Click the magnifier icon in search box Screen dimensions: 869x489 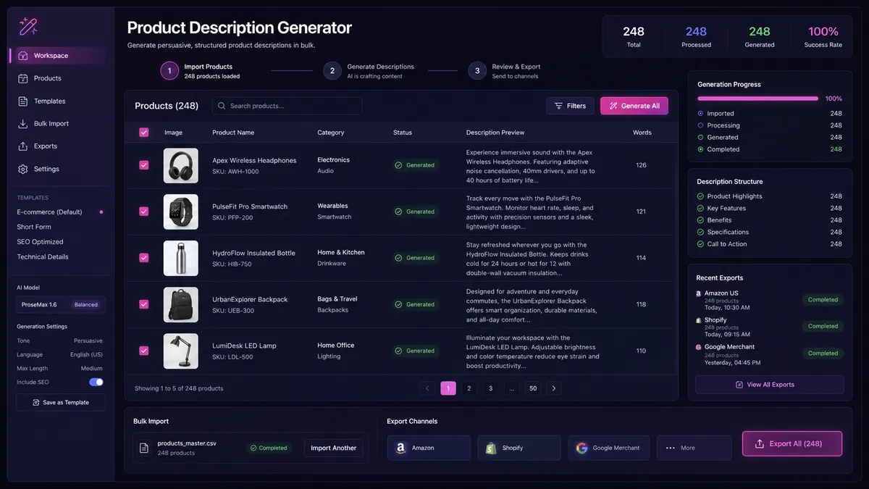coord(222,106)
